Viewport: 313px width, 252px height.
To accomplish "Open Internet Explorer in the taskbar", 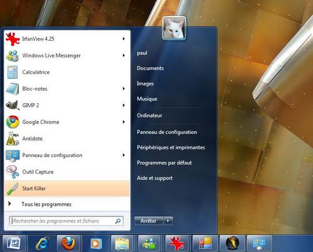I will [x=43, y=243].
